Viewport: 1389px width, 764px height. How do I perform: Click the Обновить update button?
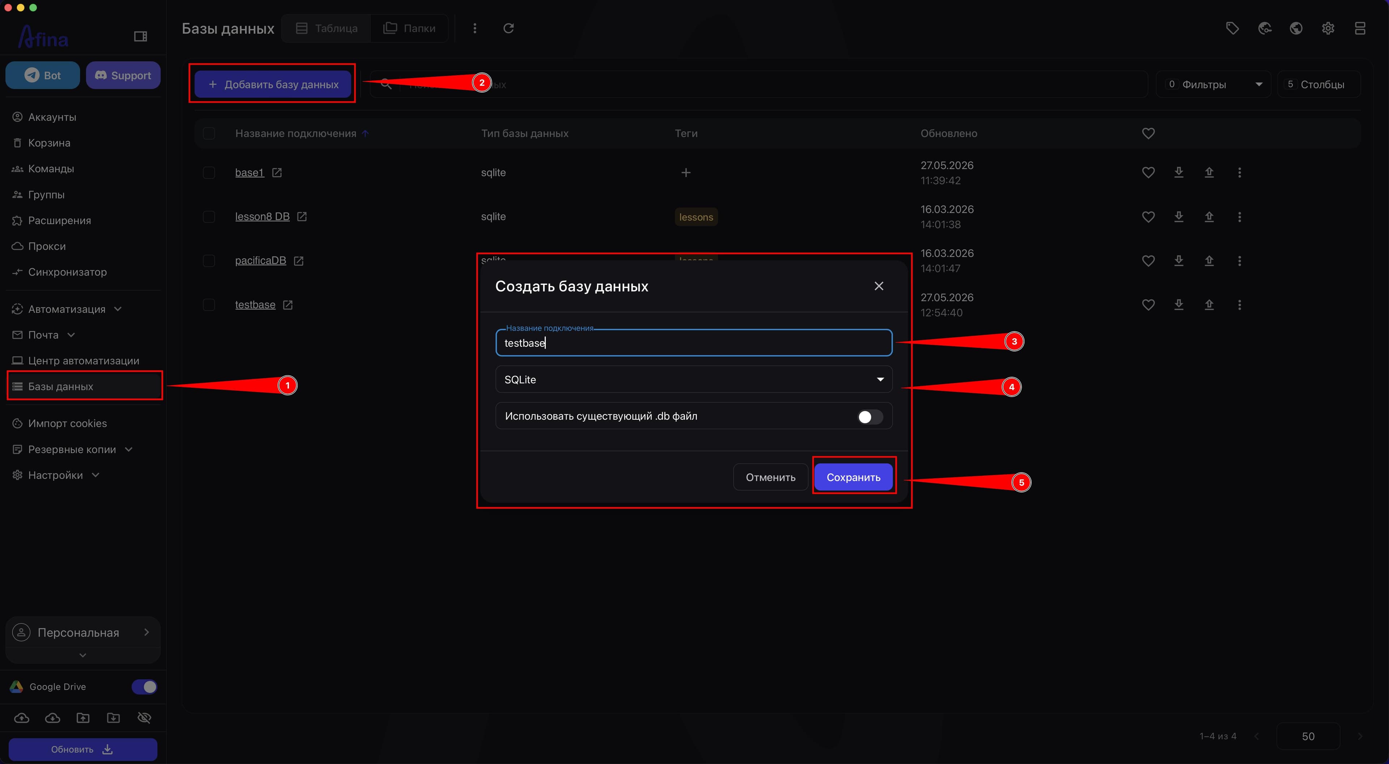82,750
